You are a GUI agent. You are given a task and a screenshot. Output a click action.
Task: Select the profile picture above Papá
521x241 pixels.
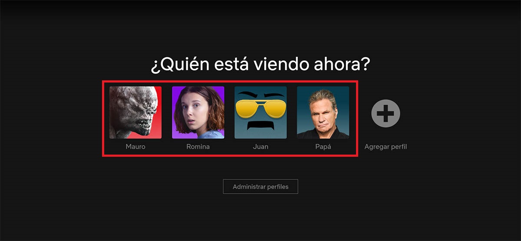pos(323,112)
